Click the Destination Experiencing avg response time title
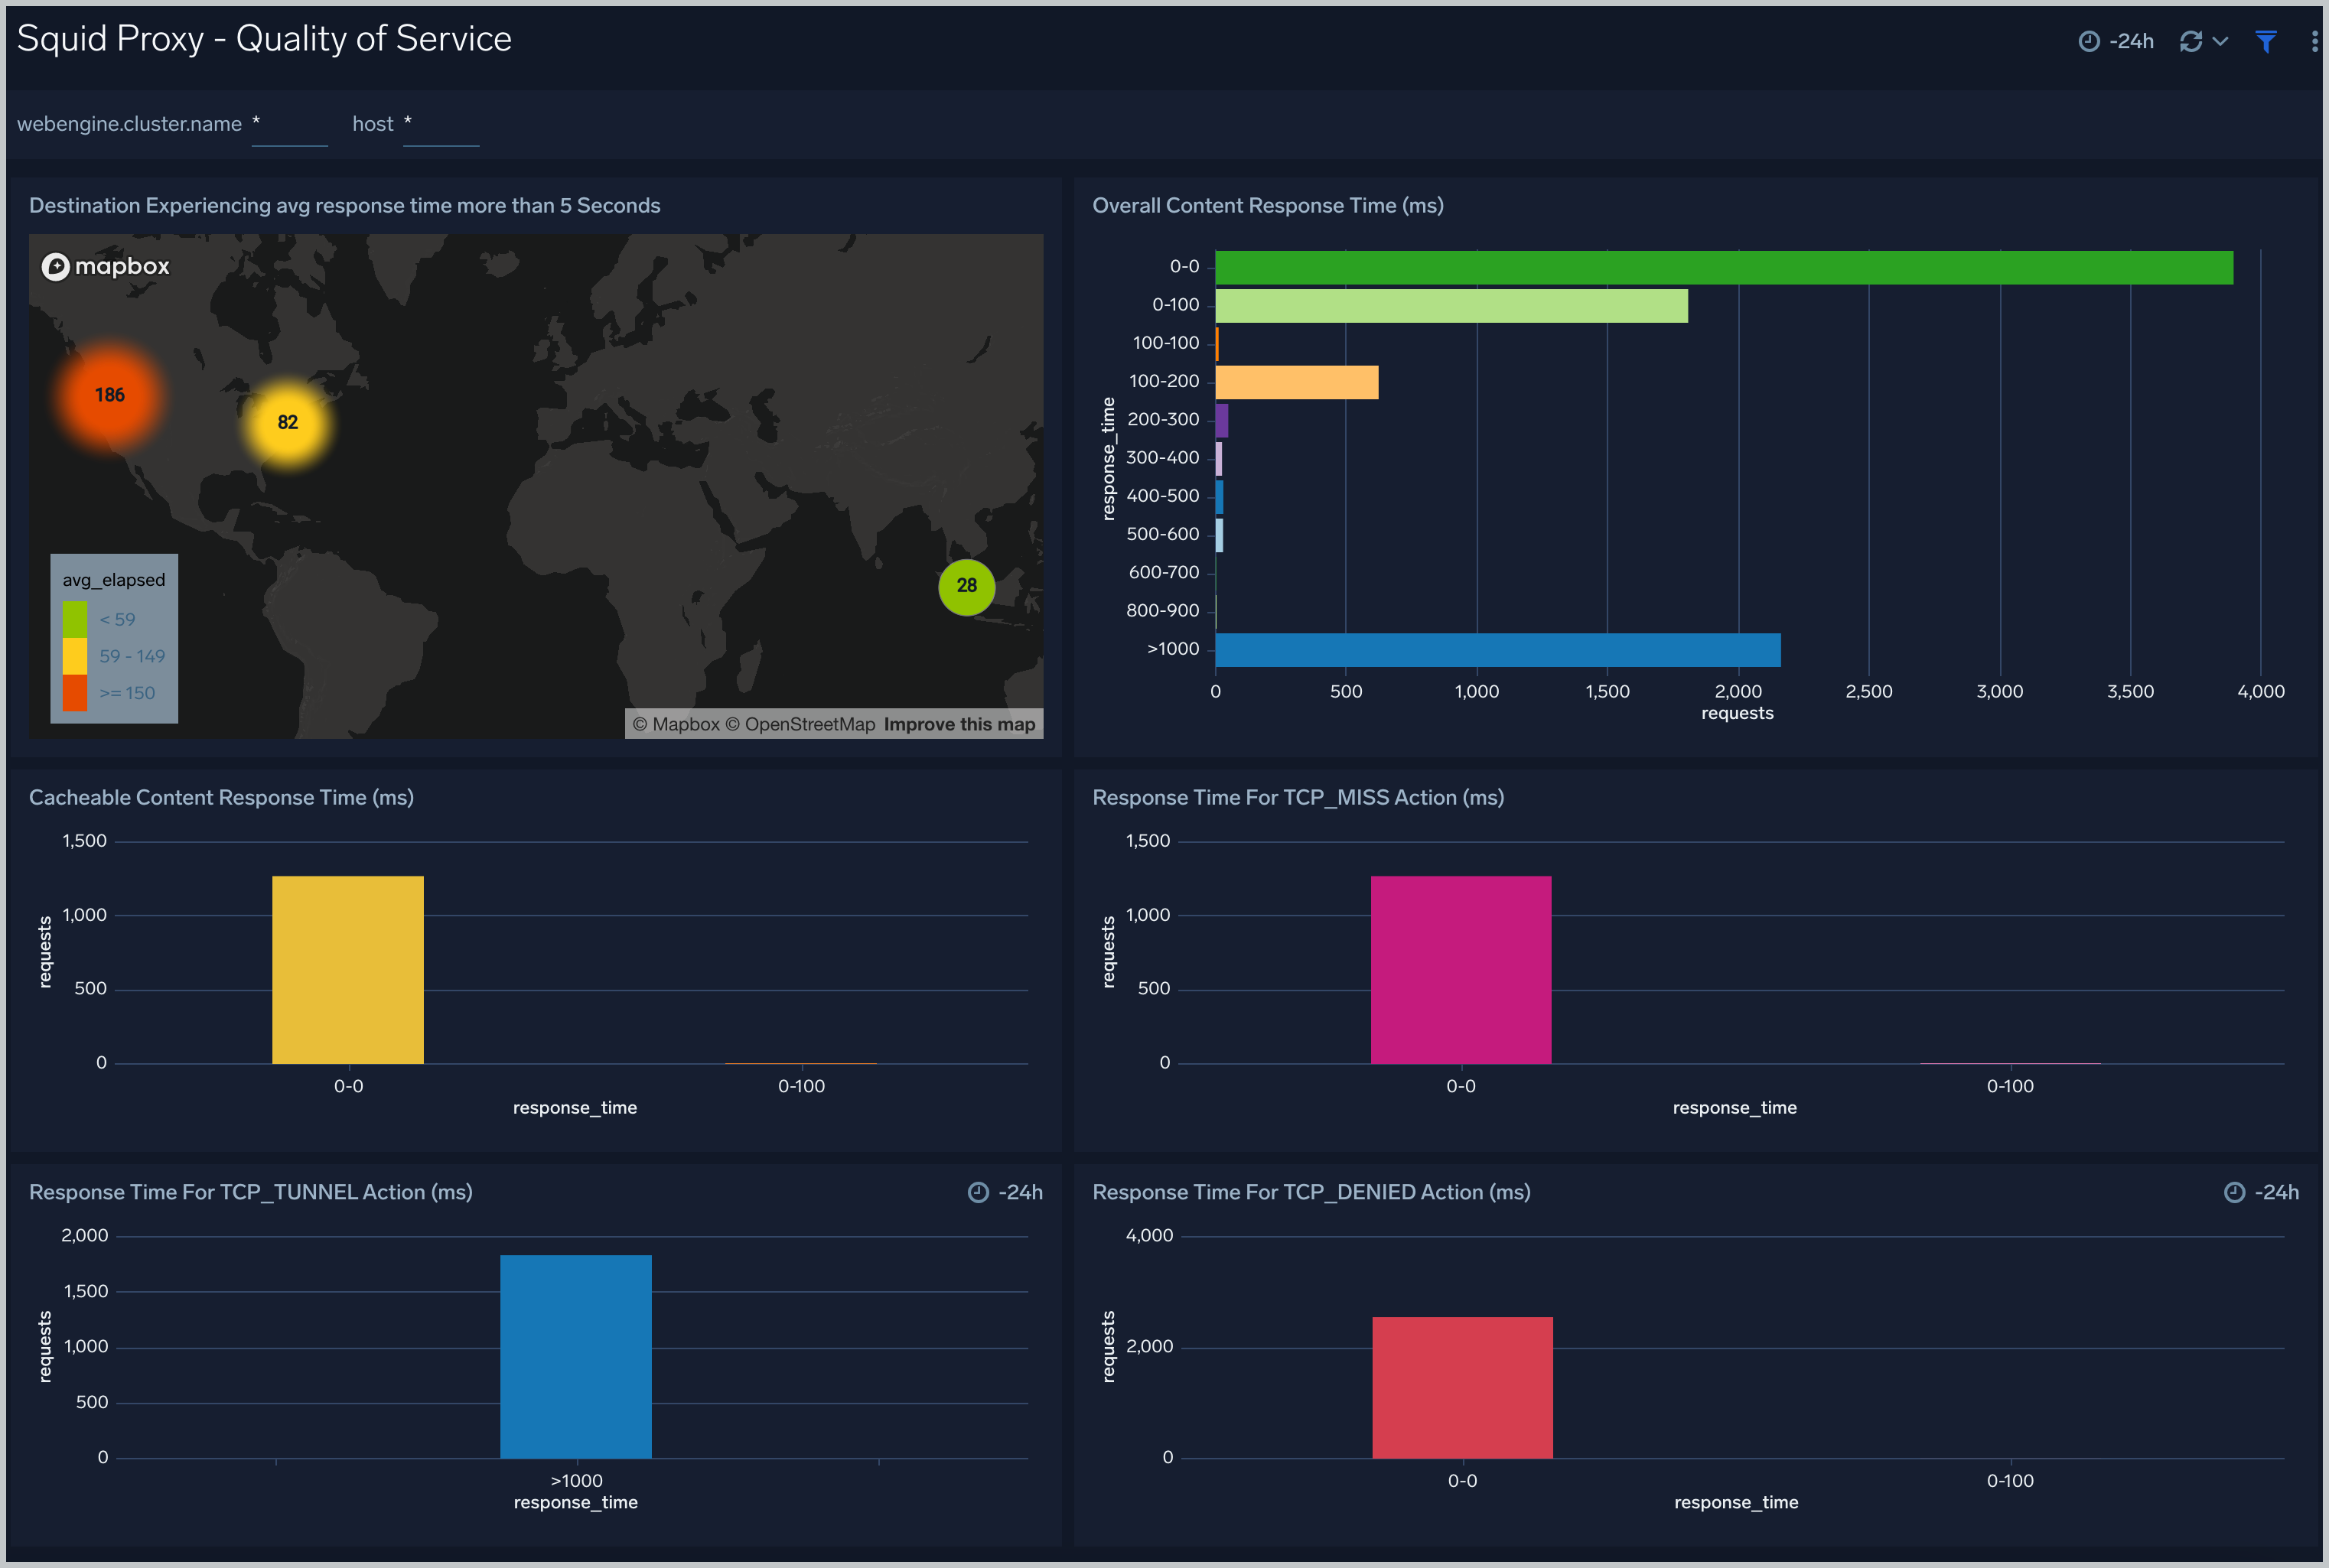 point(345,205)
